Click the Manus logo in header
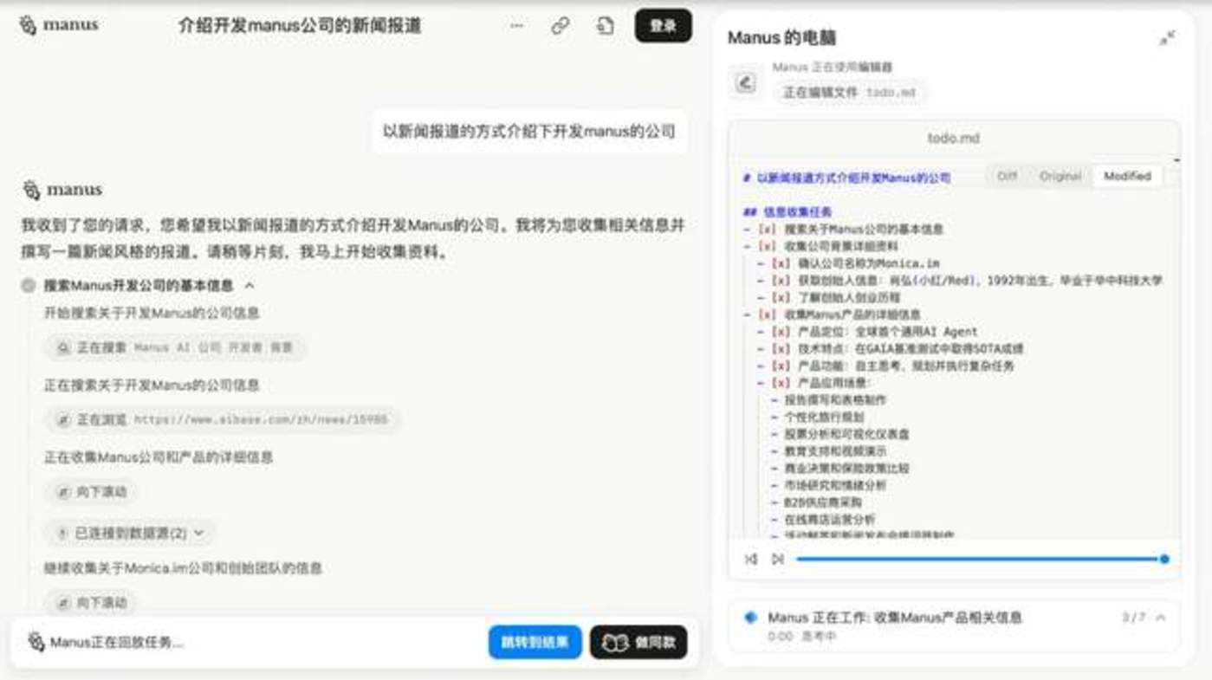The width and height of the screenshot is (1212, 680). (x=59, y=25)
